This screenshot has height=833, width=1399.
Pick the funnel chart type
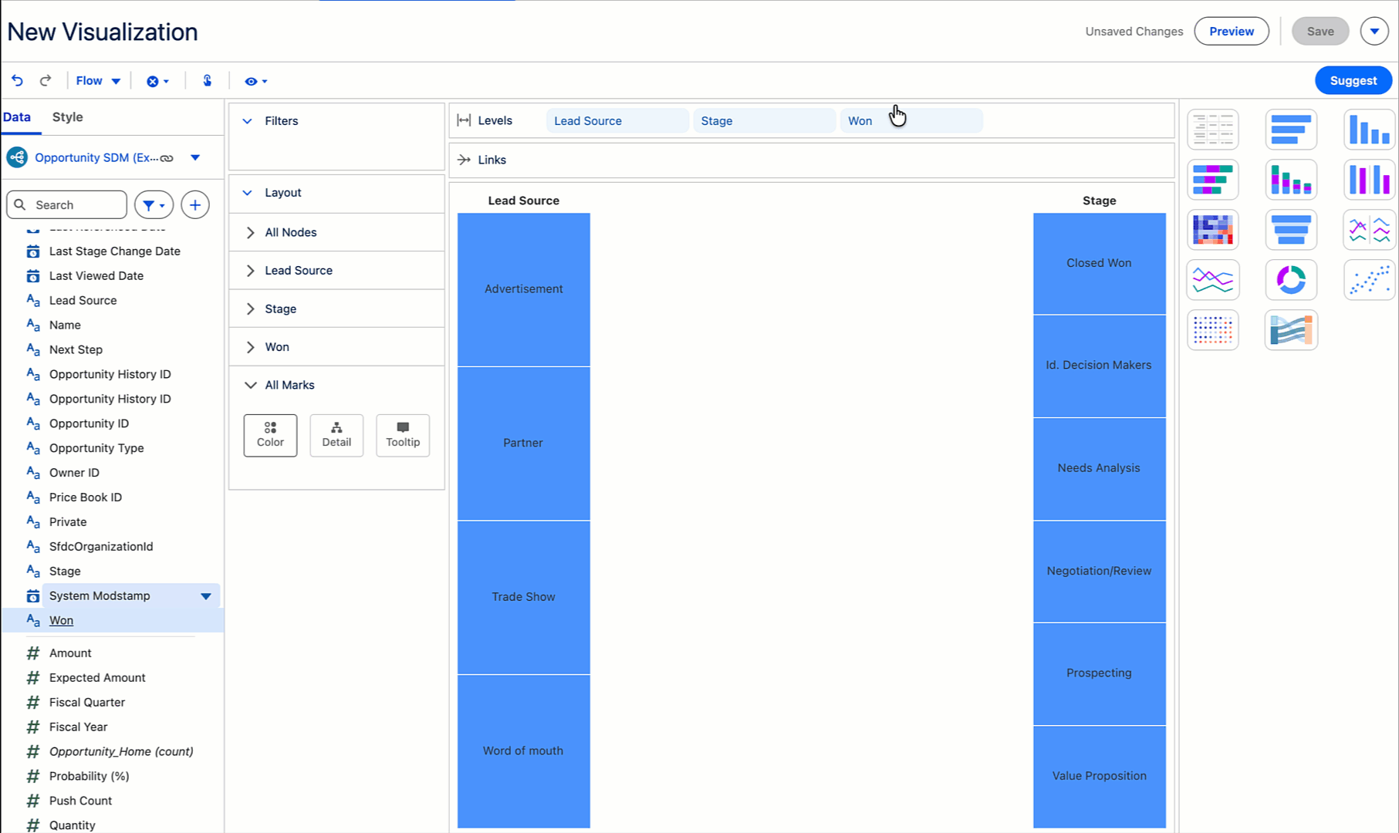coord(1290,230)
